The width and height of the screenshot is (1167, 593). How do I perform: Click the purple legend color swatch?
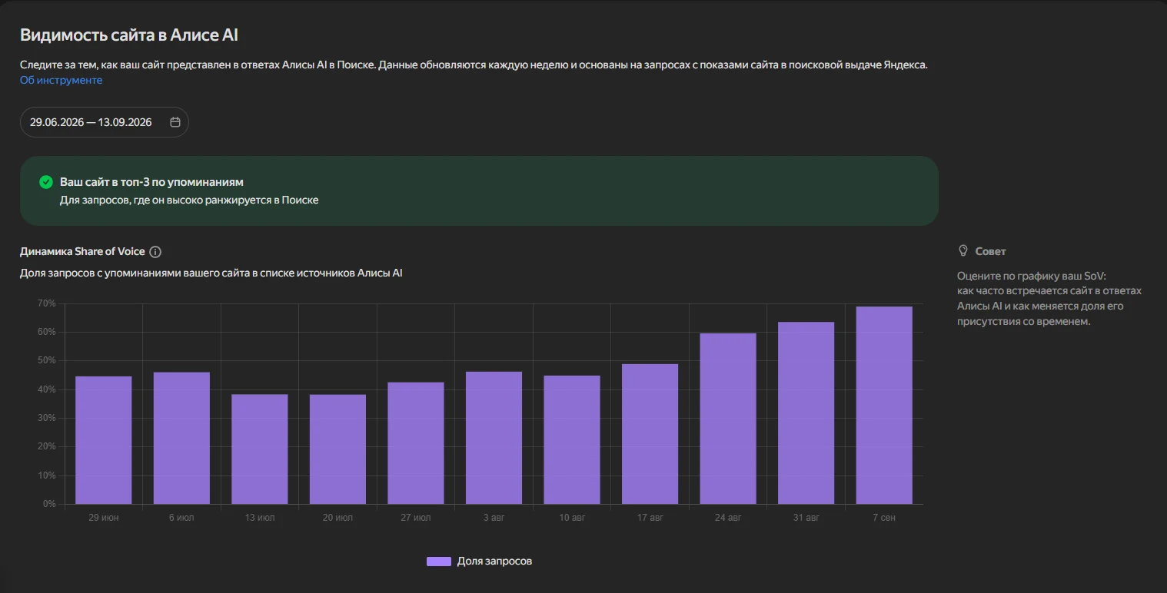coord(438,562)
